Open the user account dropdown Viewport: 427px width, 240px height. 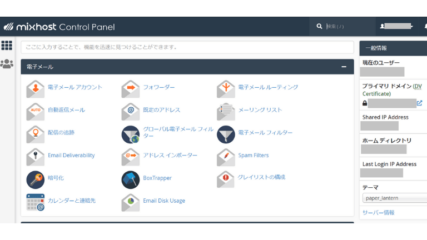[396, 26]
